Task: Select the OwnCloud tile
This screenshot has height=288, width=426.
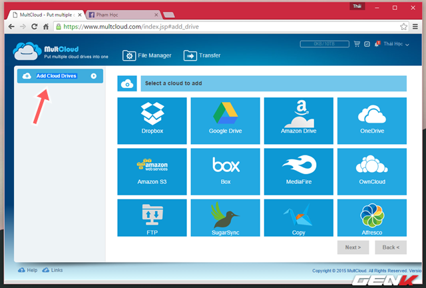Action: tap(373, 171)
